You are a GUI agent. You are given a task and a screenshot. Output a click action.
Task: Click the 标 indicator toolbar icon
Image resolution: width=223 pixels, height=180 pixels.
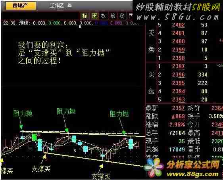click(85, 16)
